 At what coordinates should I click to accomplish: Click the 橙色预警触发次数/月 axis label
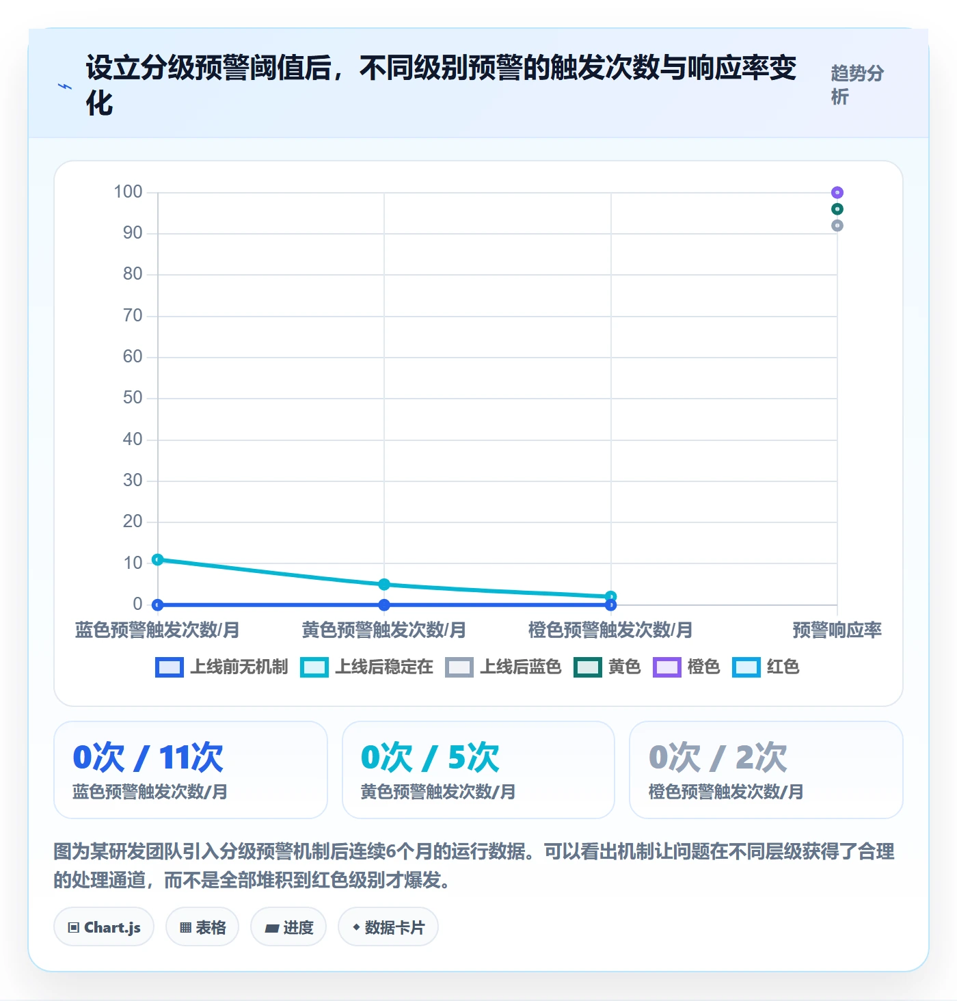click(610, 630)
